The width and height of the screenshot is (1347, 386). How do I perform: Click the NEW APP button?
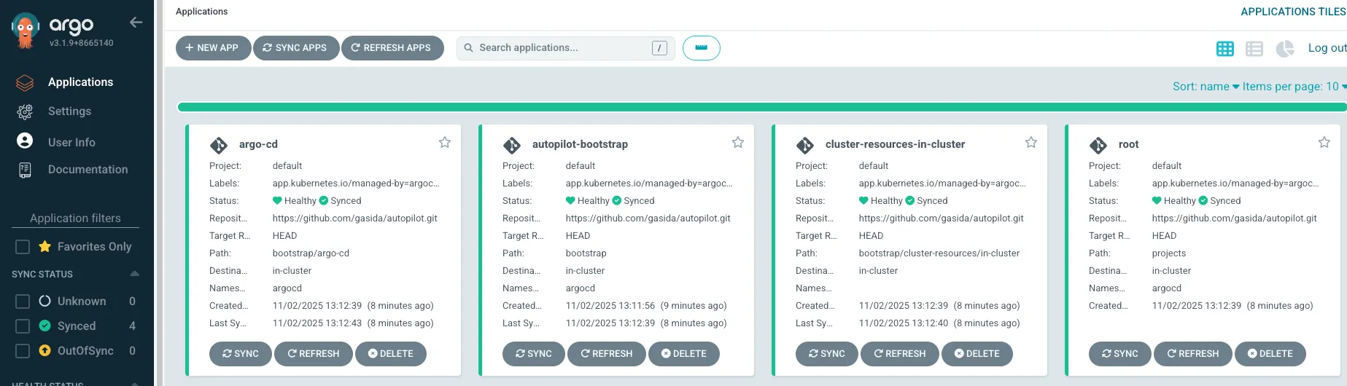[213, 48]
